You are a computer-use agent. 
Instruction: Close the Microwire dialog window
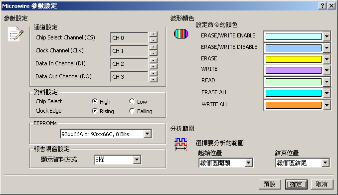point(331,6)
